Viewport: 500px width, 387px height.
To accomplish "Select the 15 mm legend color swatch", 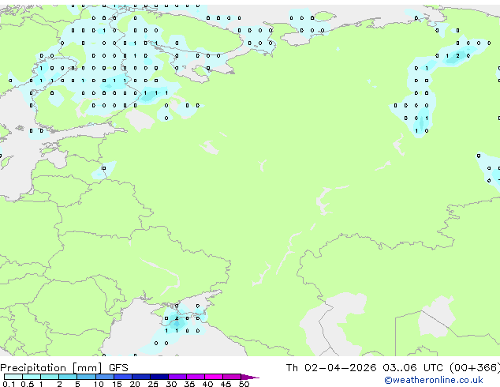I will (x=123, y=377).
